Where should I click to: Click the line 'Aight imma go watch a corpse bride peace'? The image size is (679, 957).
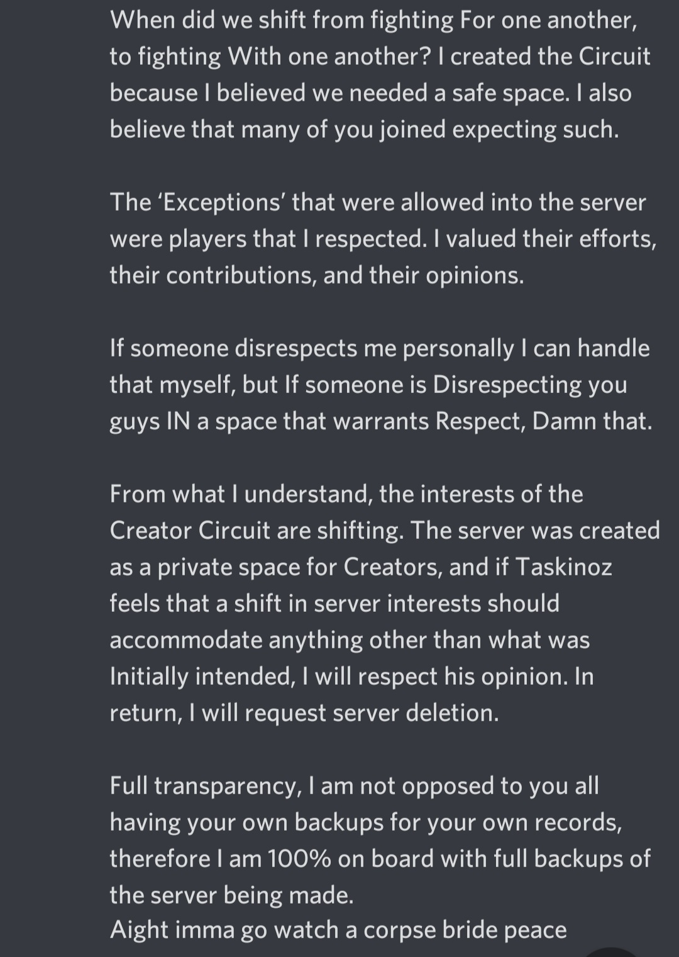(338, 929)
